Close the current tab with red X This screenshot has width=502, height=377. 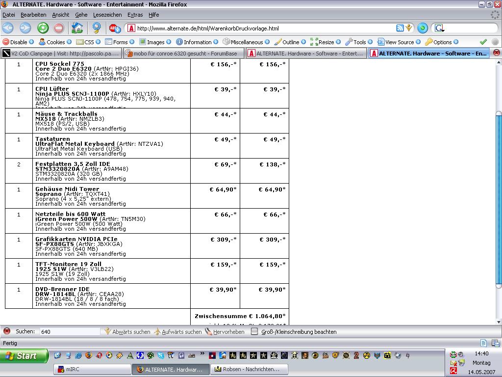pos(497,53)
